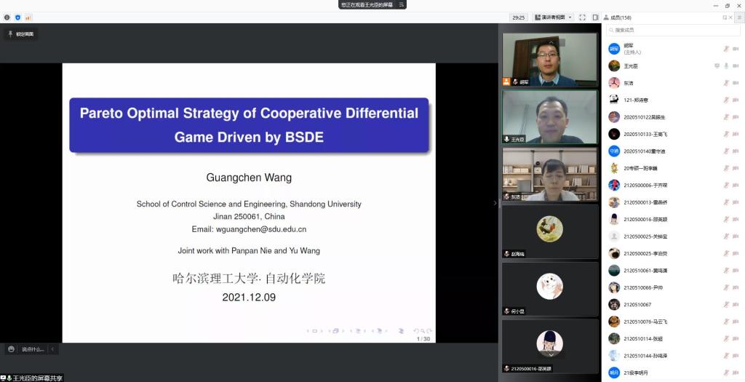Toggle the side panel layout icon
Viewport: 745px width, 382px height.
(595, 17)
